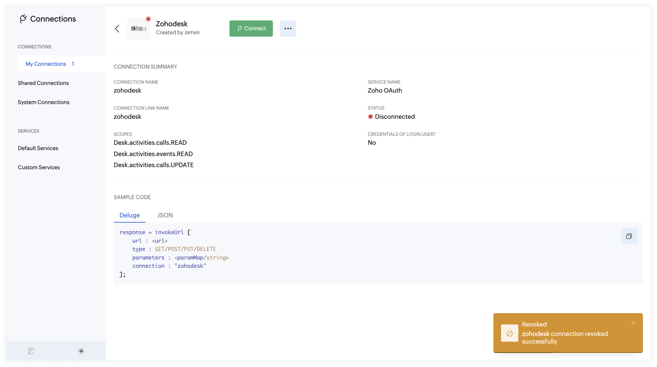Viewport: 657px width, 367px height.
Task: Go to Shared Connections
Action: (43, 83)
